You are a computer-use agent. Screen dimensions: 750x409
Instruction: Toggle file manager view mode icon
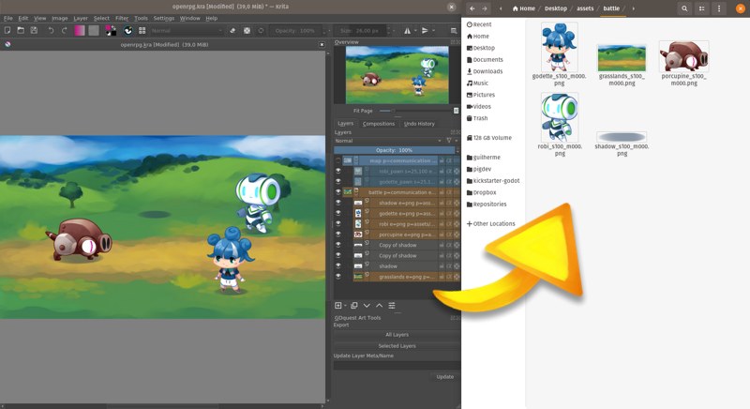pos(701,8)
